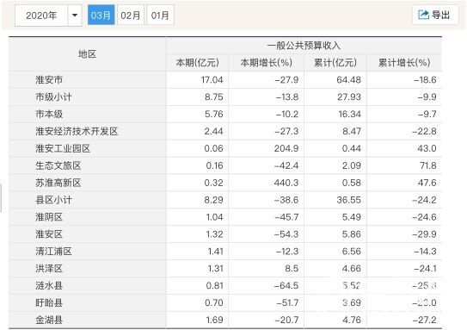Click the 8.47 cumulative value
Image resolution: width=467 pixels, height=330 pixels.
352,131
